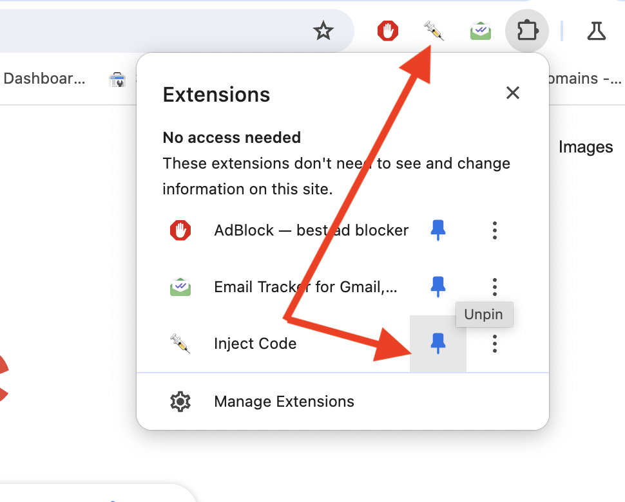The width and height of the screenshot is (625, 502).
Task: Open the Dashboard bookmark
Action: click(x=44, y=79)
